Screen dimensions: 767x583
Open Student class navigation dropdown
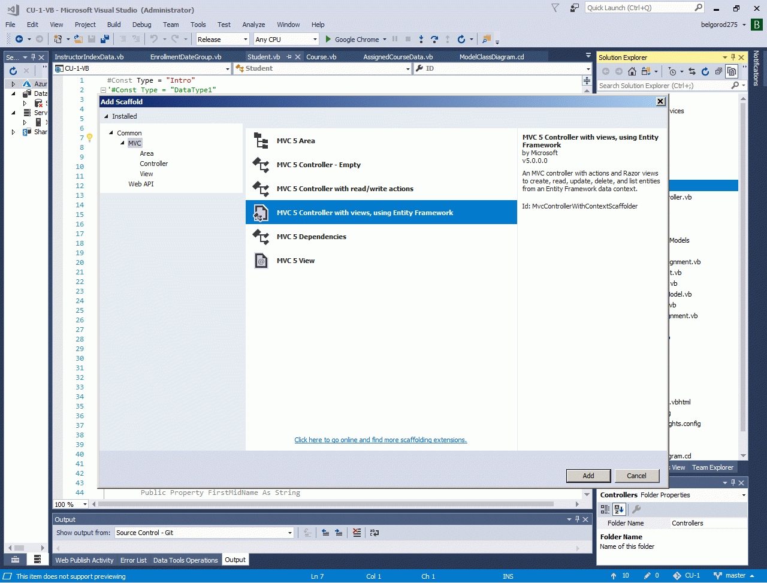coord(323,68)
